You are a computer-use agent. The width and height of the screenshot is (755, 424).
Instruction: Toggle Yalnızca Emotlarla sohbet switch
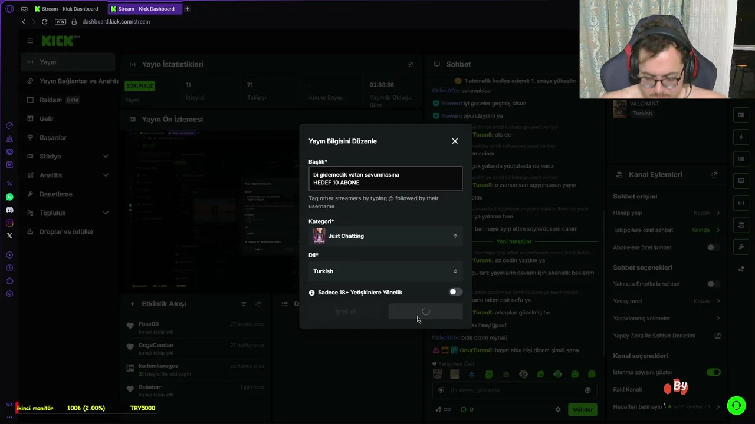click(x=714, y=284)
